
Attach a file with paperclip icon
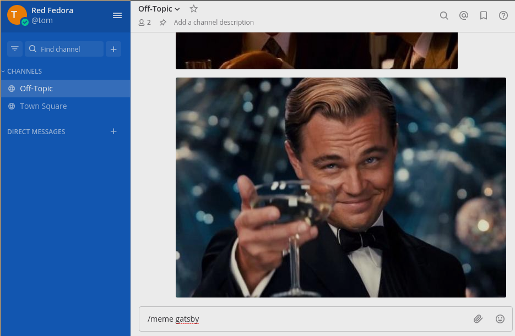point(478,319)
